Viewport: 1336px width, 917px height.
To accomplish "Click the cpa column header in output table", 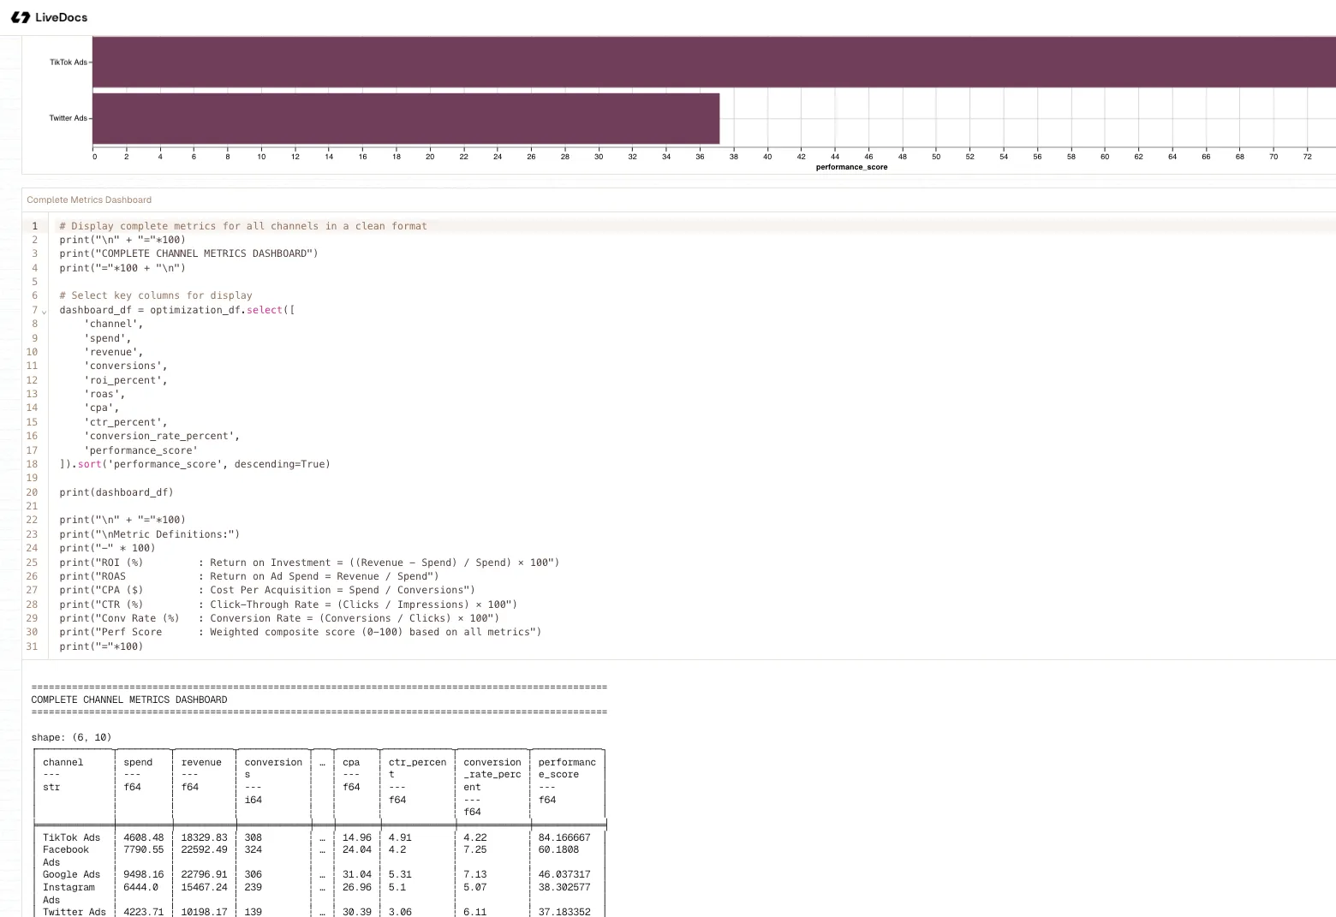I will pos(351,762).
